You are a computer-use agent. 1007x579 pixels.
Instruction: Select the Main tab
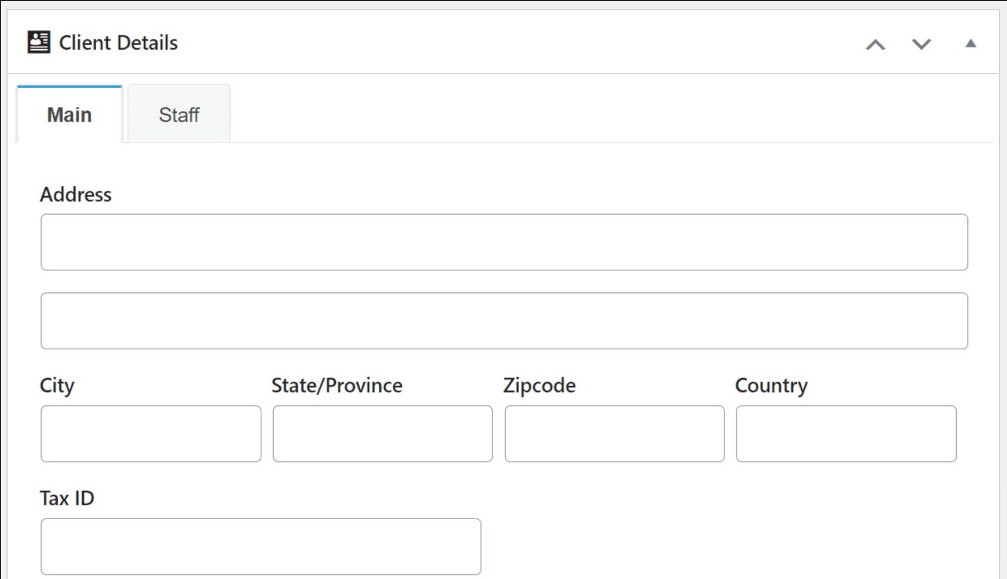(x=69, y=115)
